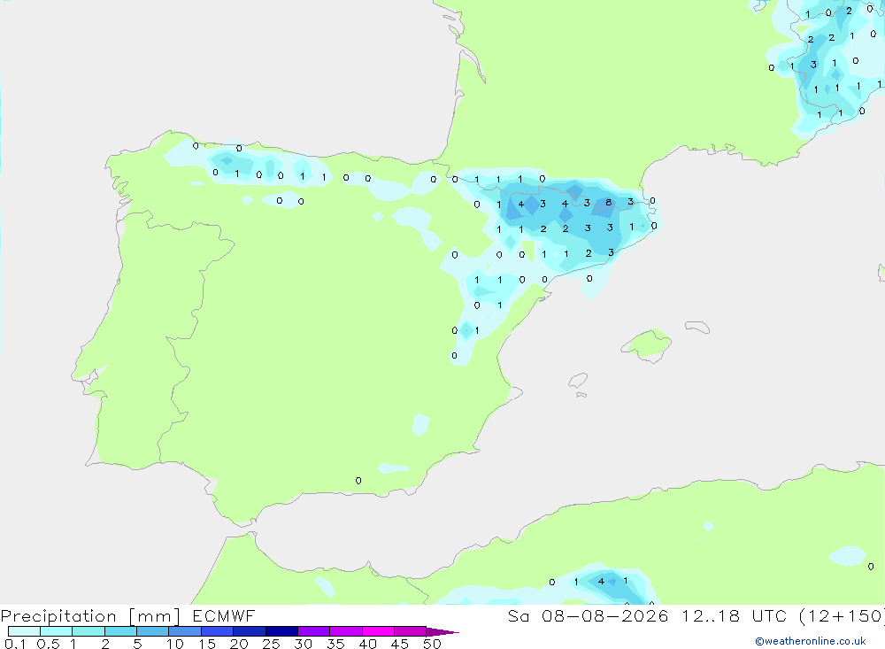This screenshot has width=885, height=649.
Task: Click the '(12+150)' forecast offset text
Action: tap(842, 615)
